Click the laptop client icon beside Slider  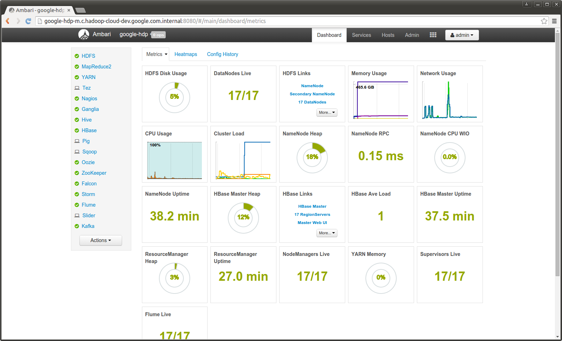tap(77, 216)
